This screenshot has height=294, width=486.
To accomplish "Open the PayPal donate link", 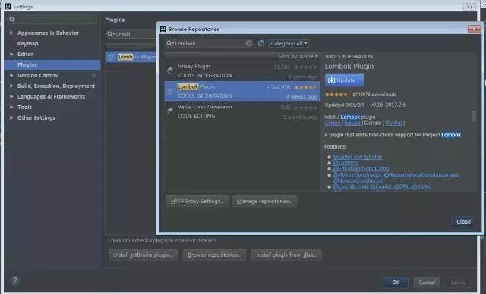I will [x=394, y=123].
